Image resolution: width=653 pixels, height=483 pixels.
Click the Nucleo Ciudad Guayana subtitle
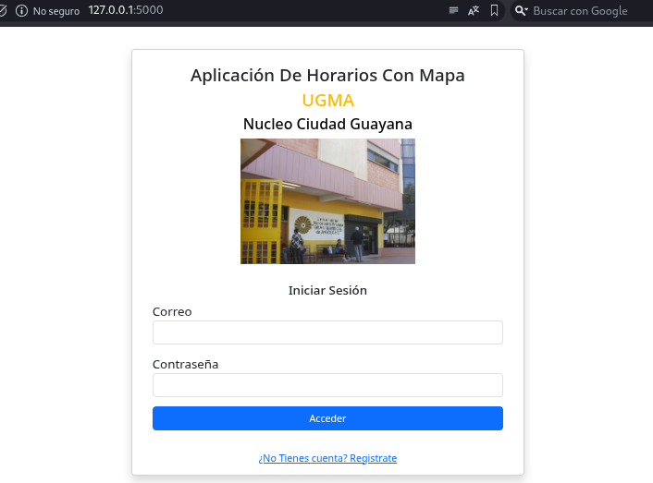[x=327, y=124]
